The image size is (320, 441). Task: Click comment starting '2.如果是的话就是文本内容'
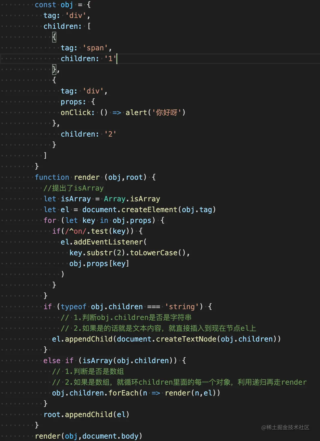coord(159,328)
